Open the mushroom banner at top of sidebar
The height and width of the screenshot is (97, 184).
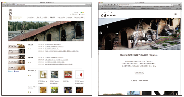click(17, 46)
